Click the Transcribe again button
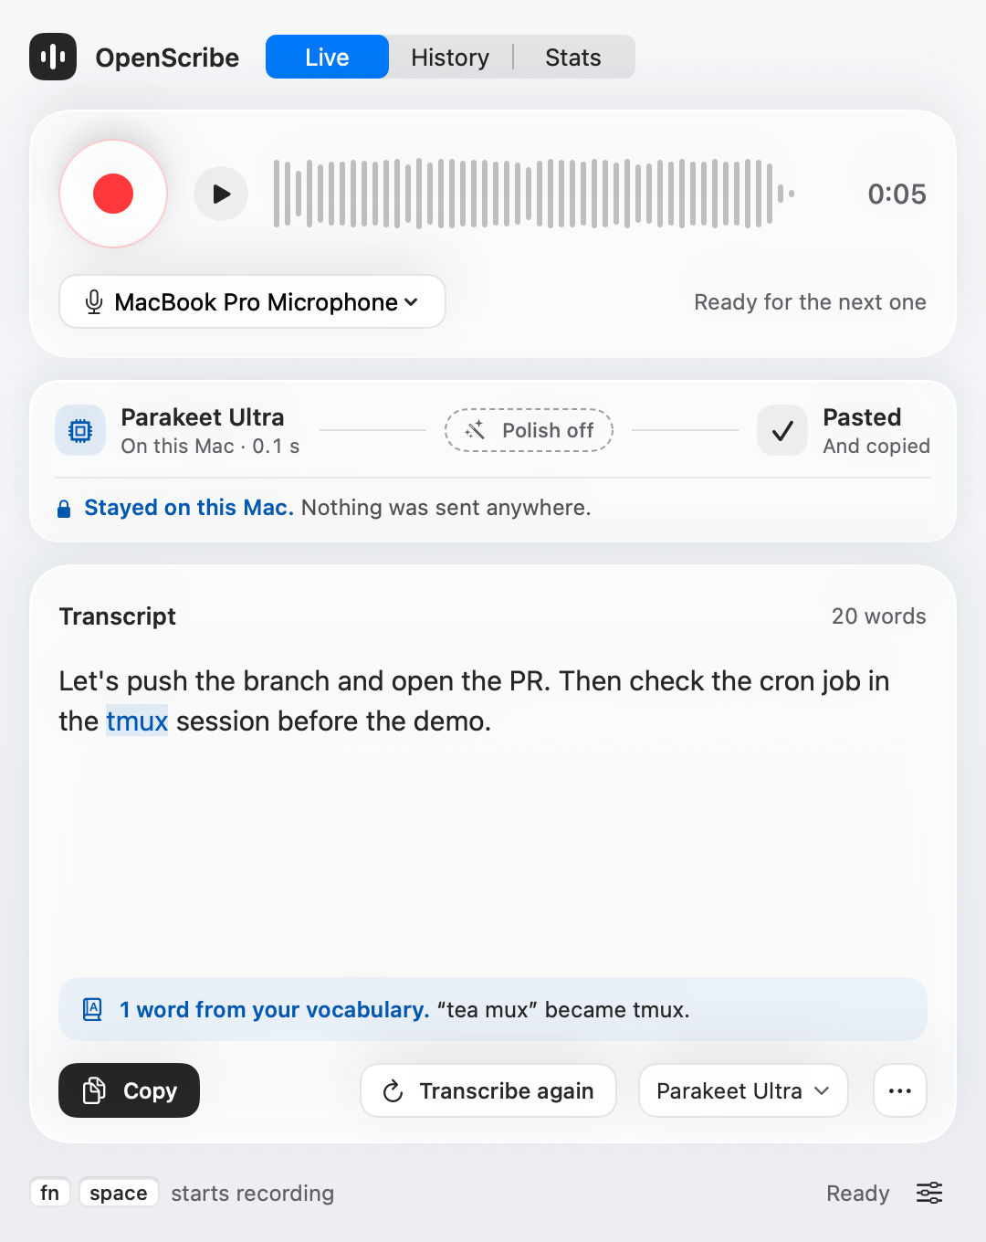The image size is (986, 1242). click(x=488, y=1090)
